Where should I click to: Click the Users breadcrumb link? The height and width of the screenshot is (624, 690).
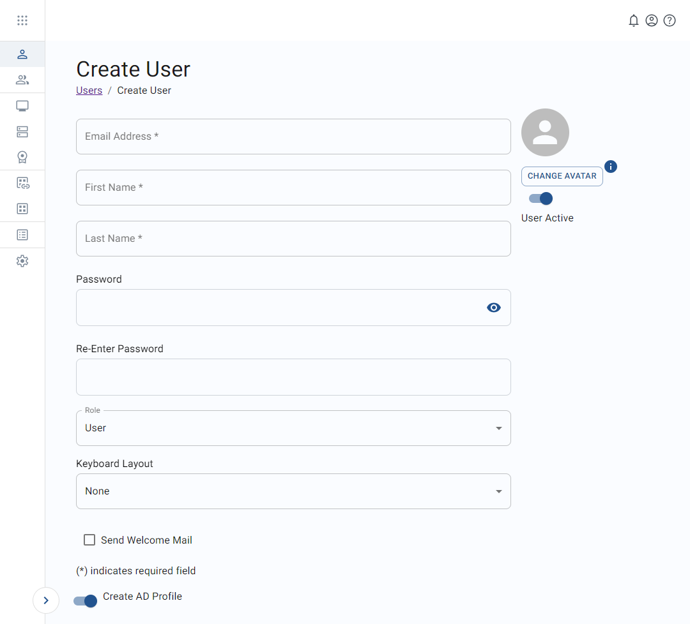(x=89, y=91)
